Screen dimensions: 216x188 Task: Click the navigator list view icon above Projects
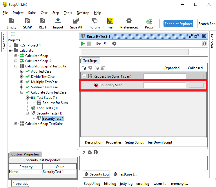(x=13, y=34)
